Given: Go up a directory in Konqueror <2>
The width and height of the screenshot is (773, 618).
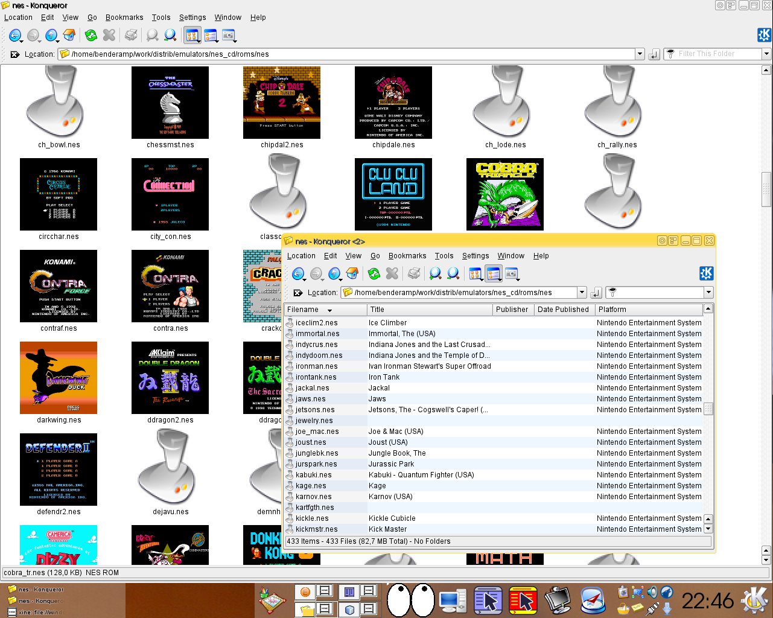Looking at the screenshot, I should click(x=334, y=274).
